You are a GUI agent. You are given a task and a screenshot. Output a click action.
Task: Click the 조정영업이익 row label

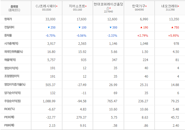pos(12,76)
